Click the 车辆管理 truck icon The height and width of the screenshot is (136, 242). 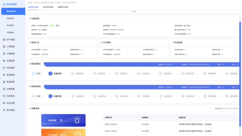[4, 61]
